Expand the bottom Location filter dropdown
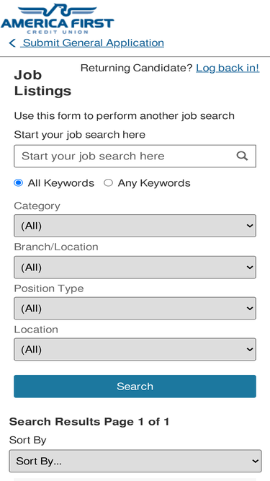 click(x=135, y=350)
